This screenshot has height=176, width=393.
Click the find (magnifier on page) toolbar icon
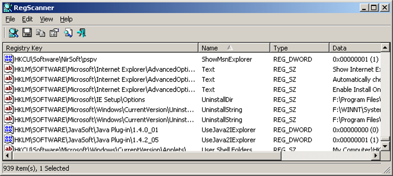pyautogui.click(x=68, y=33)
